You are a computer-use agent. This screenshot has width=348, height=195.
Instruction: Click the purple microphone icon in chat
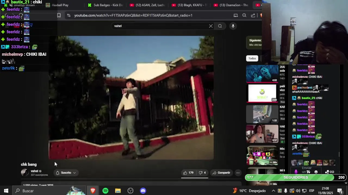(x=296, y=172)
